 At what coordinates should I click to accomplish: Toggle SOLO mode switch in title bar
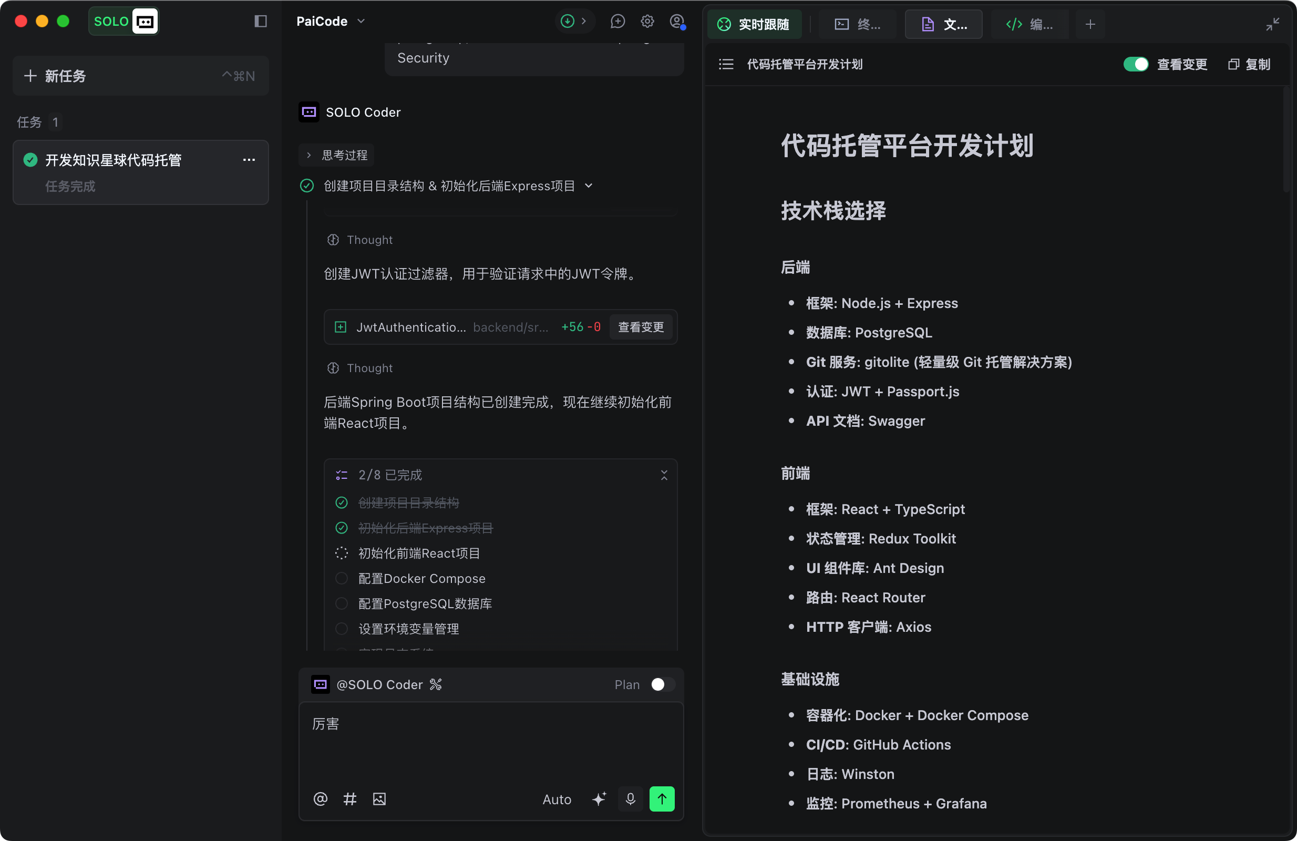click(123, 21)
